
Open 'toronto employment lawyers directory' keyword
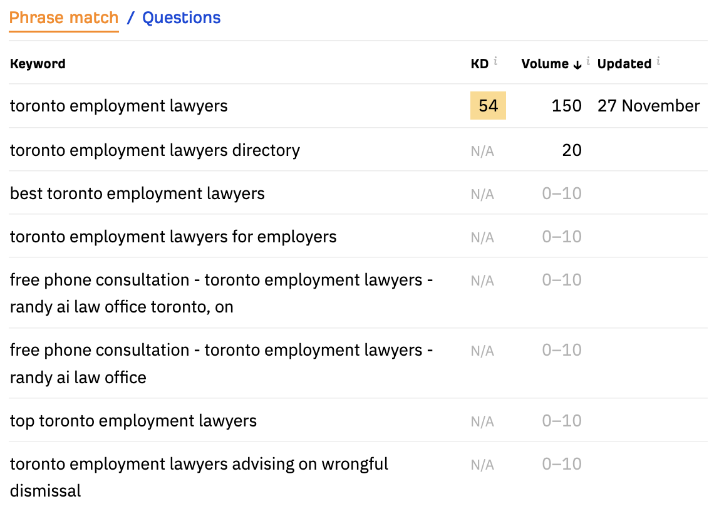click(155, 150)
